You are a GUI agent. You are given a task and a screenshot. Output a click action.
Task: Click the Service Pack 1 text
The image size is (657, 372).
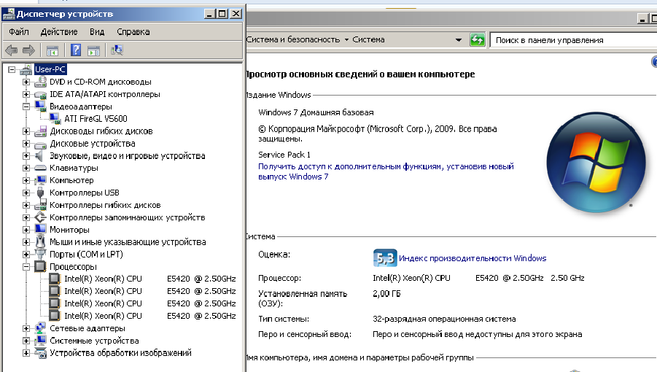(x=284, y=155)
